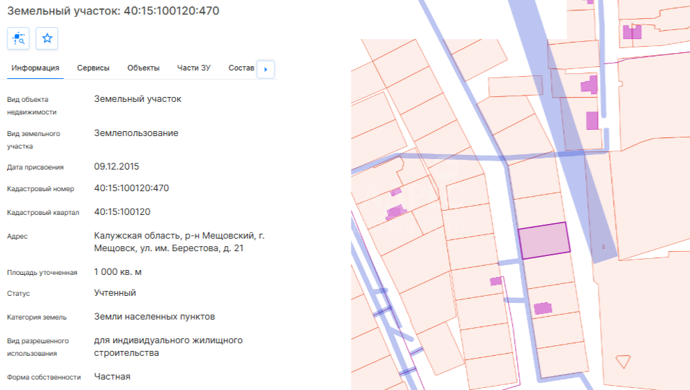Add parcel to favorites with star icon
The image size is (690, 390).
(x=47, y=39)
